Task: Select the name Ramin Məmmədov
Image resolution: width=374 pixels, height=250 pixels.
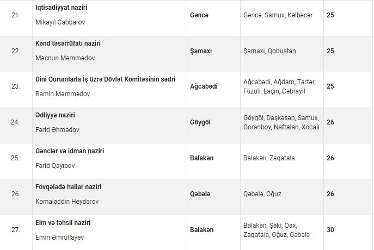Action: [x=63, y=94]
